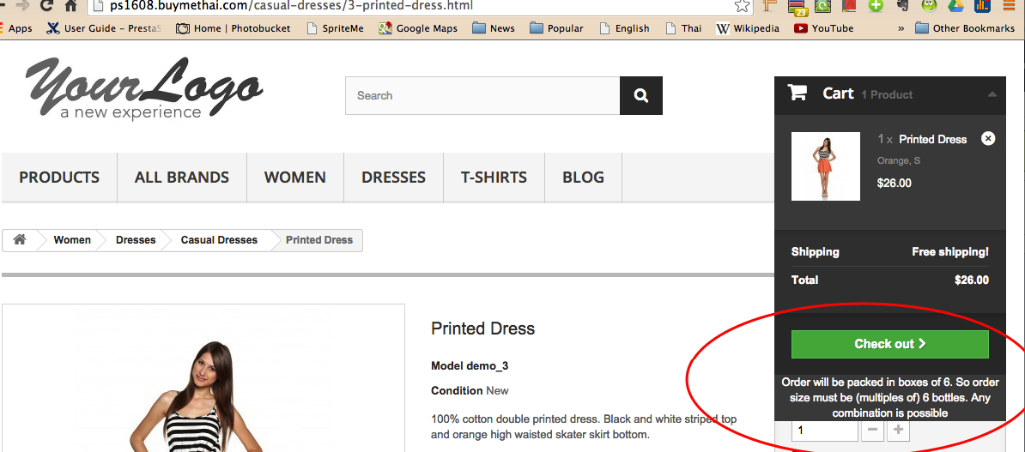1025x452 pixels.
Task: Click the shopping cart icon
Action: [798, 93]
